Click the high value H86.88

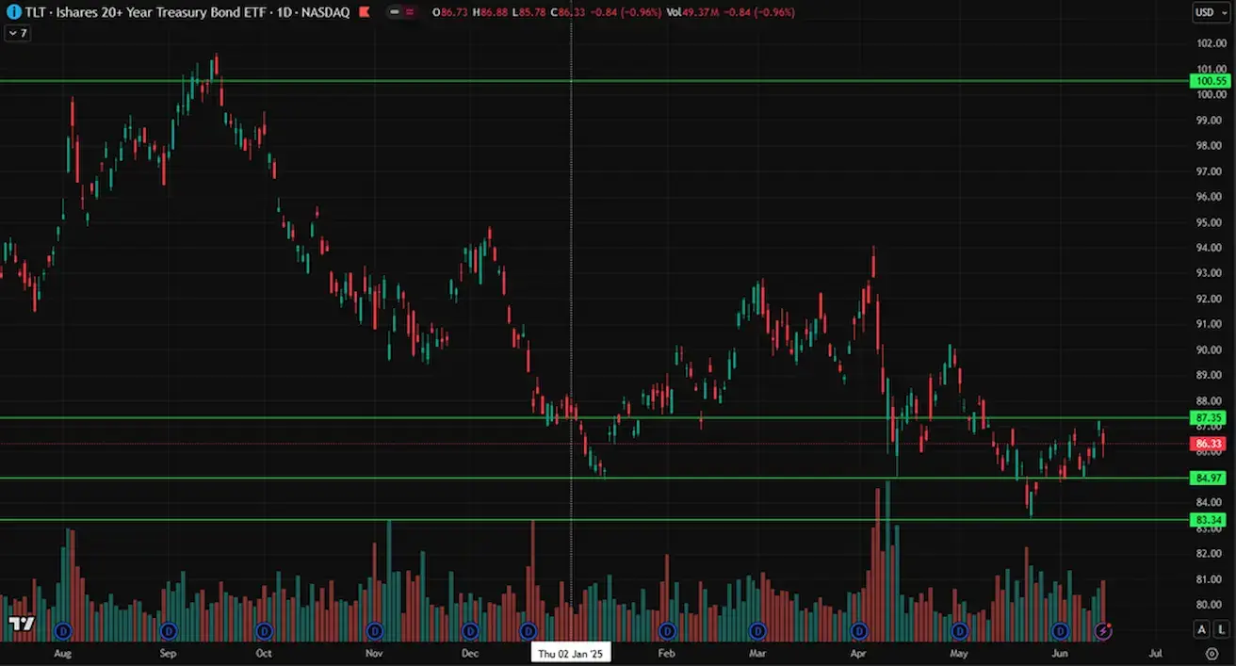pyautogui.click(x=491, y=12)
